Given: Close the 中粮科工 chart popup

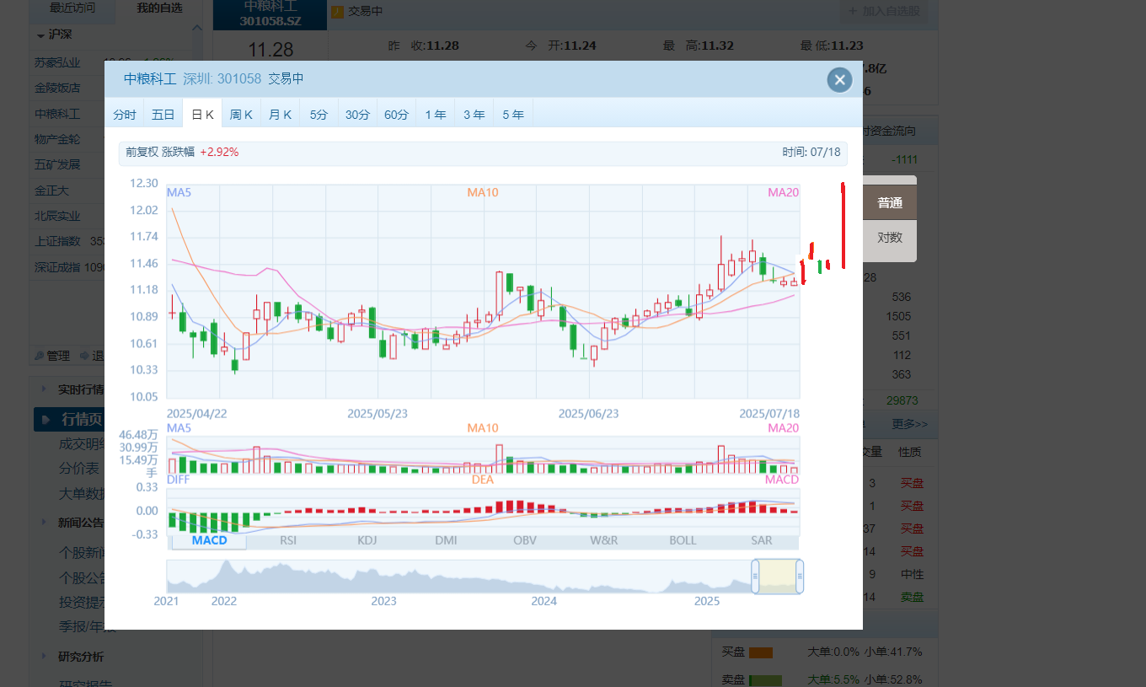Looking at the screenshot, I should (x=839, y=79).
